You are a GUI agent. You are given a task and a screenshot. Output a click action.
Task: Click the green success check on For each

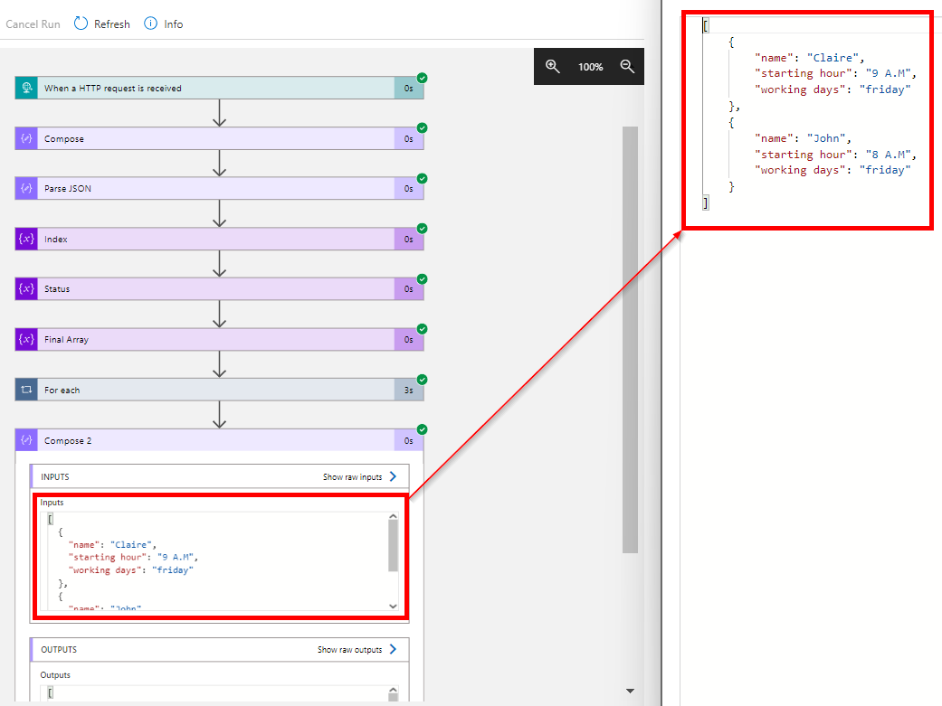pos(423,380)
